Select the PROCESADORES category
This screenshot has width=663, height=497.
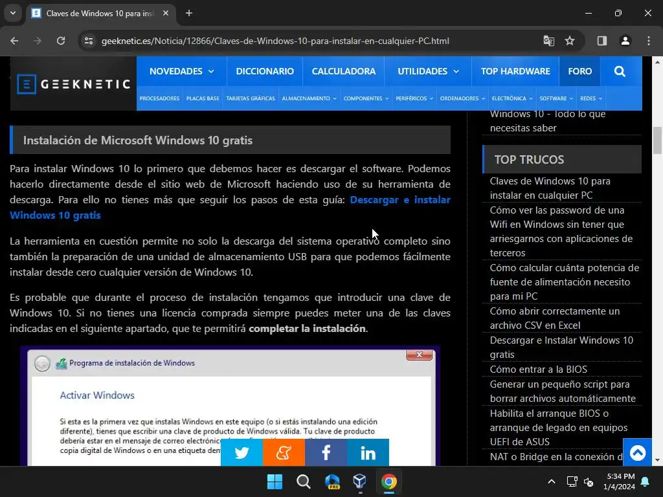point(159,98)
